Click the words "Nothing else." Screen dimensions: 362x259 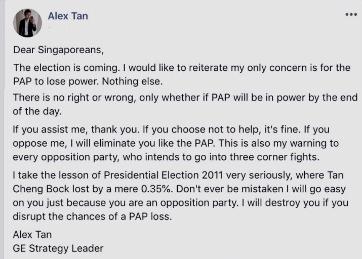point(147,81)
